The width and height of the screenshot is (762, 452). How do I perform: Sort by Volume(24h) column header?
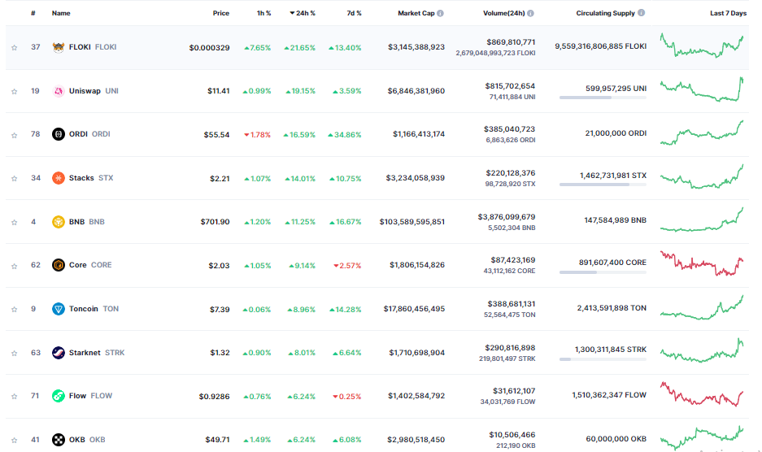click(x=504, y=13)
